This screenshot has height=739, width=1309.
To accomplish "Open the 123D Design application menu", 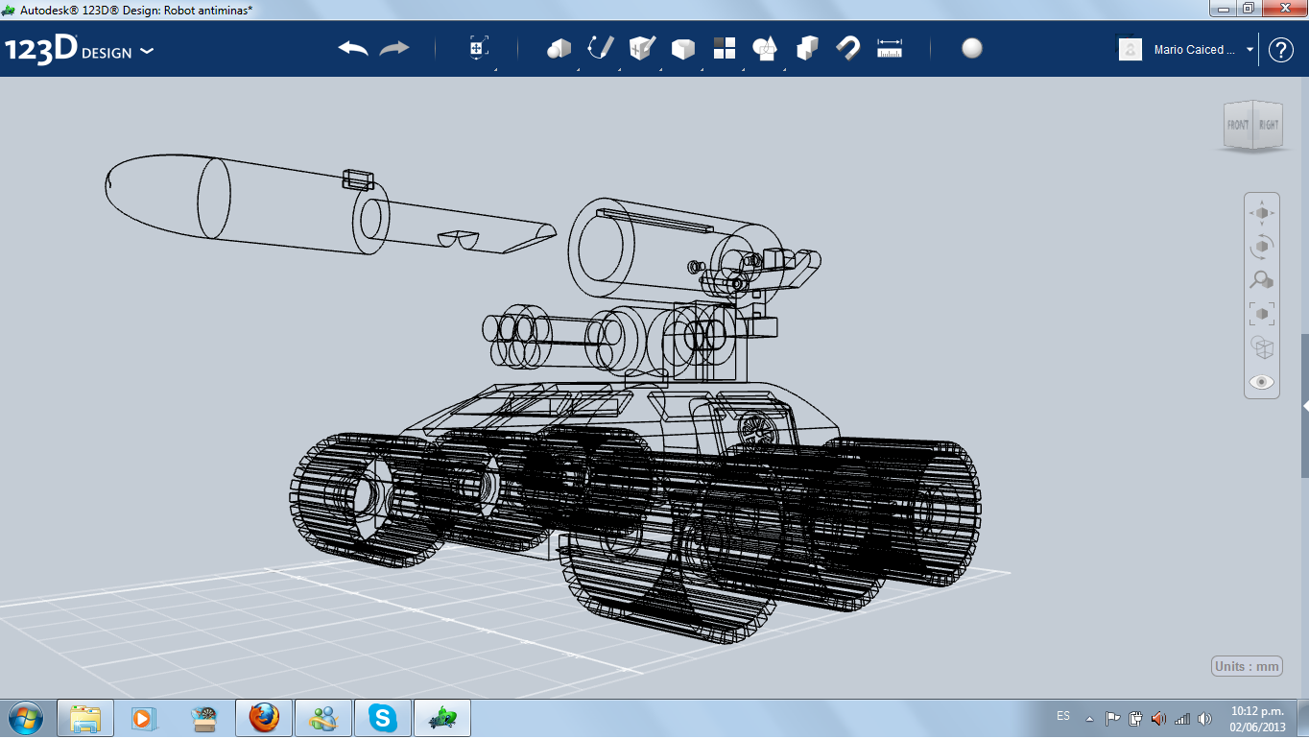I will click(x=79, y=50).
